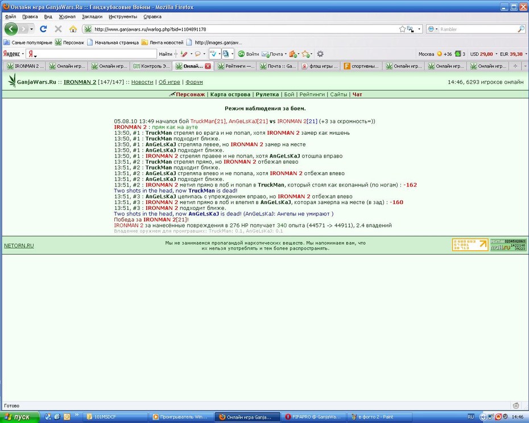The image size is (529, 423).
Task: Open the Начальная страница bookmark
Action: point(113,43)
